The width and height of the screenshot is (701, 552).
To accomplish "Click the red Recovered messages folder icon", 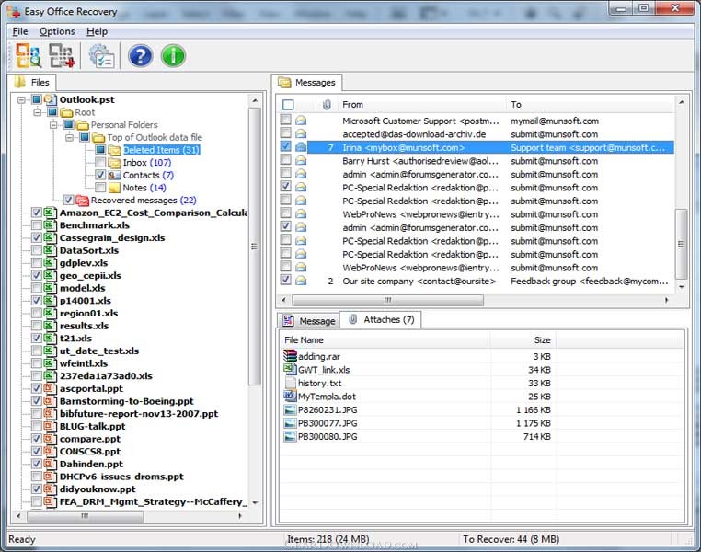I will [82, 201].
